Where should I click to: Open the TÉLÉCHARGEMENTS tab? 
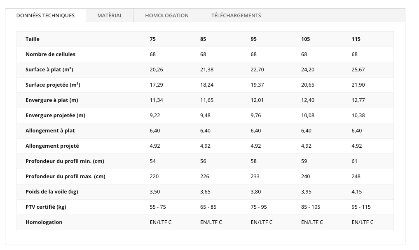[x=236, y=15]
